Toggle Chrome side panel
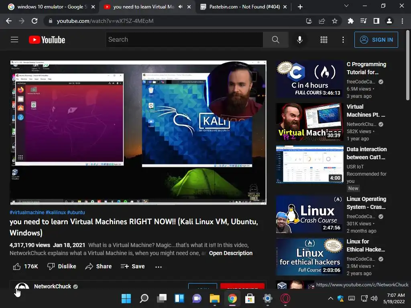The image size is (411, 308). 376,21
